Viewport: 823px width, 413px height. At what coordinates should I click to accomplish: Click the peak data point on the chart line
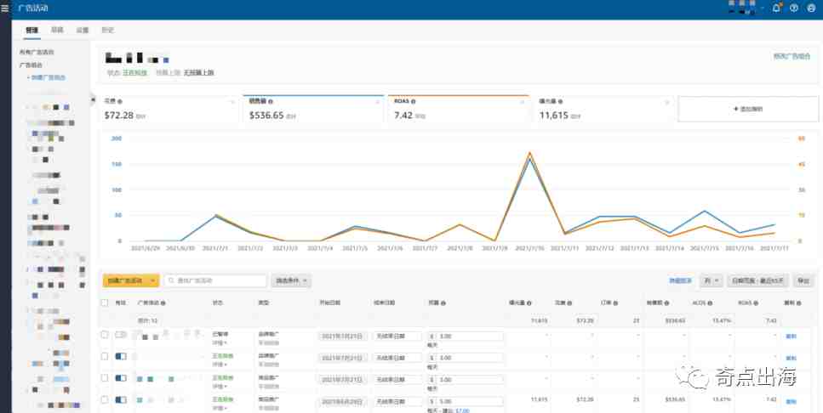529,155
